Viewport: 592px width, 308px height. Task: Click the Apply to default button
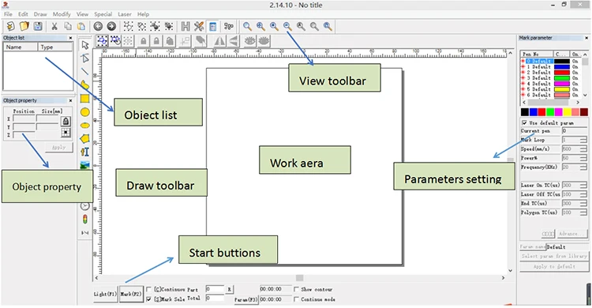click(x=554, y=266)
